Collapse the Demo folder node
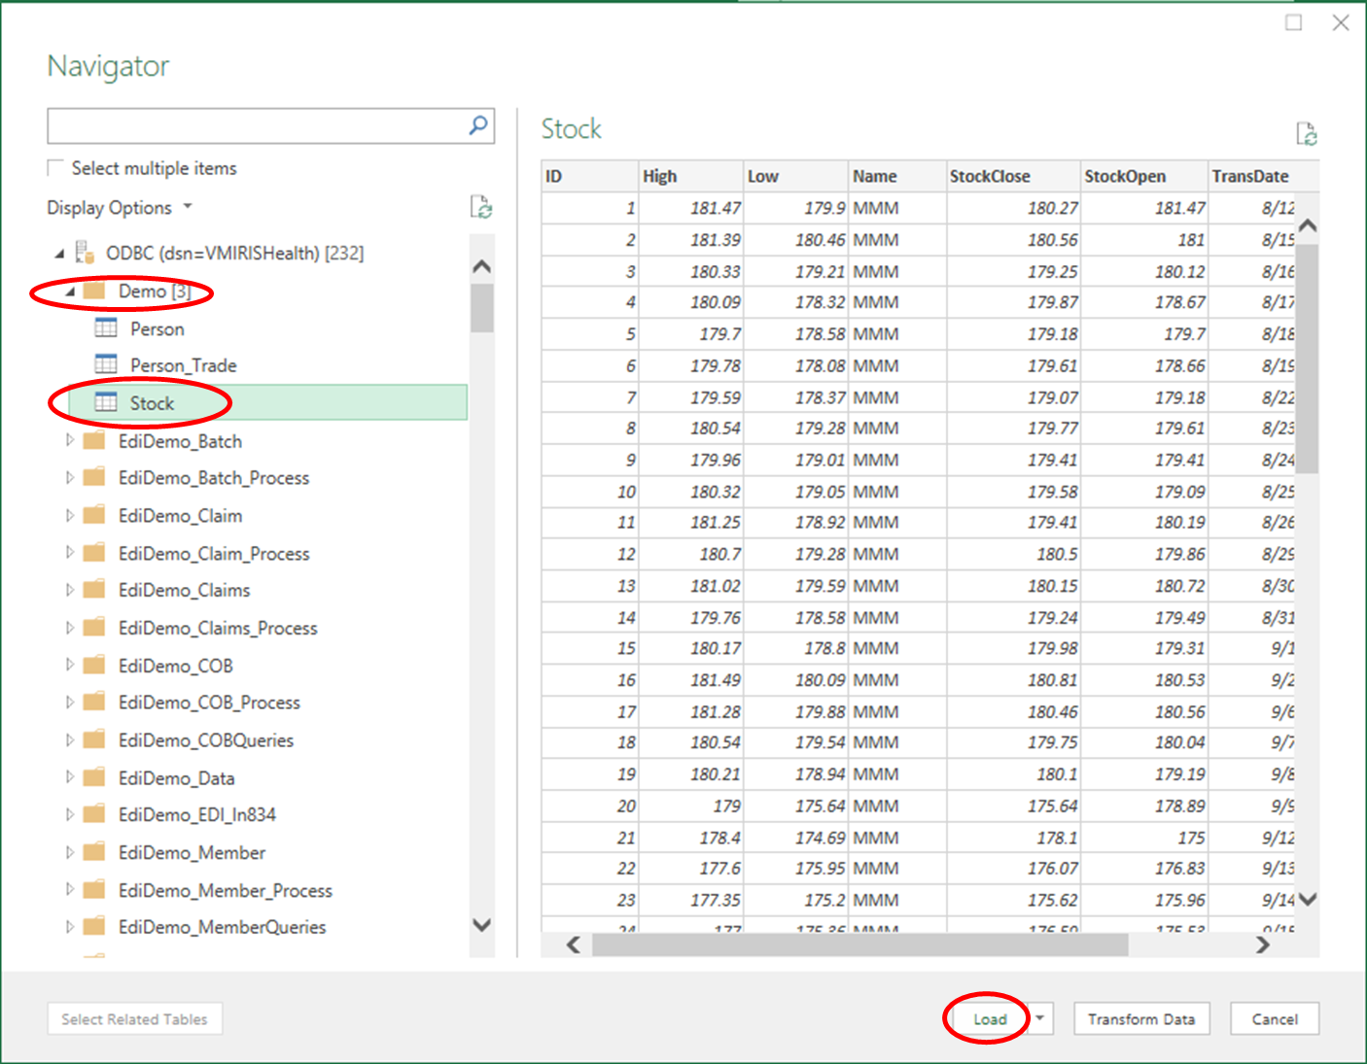This screenshot has width=1367, height=1064. 70,292
